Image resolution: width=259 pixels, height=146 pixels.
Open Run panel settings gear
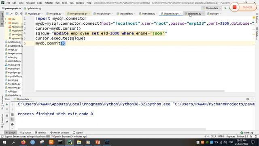pos(247,99)
